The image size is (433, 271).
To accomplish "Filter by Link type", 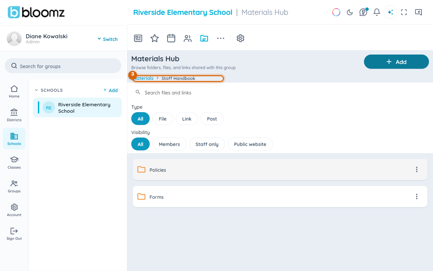I will [187, 119].
